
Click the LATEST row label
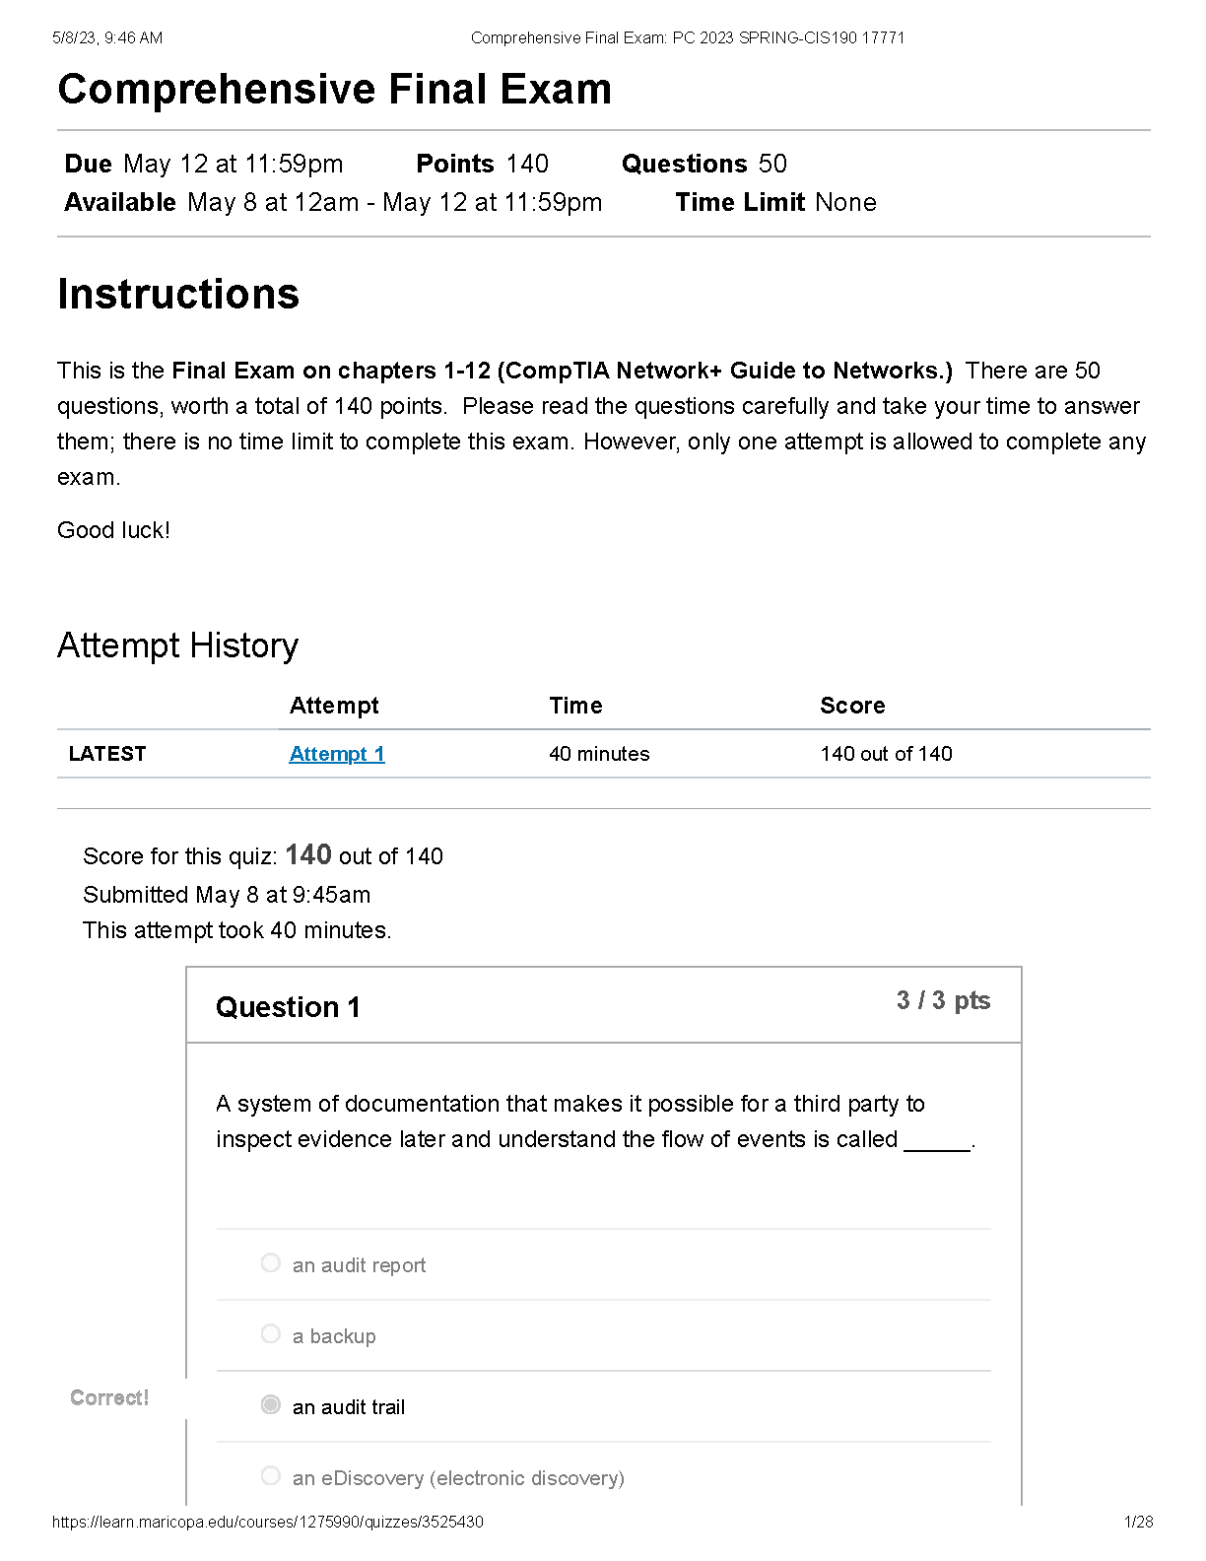[x=107, y=754]
